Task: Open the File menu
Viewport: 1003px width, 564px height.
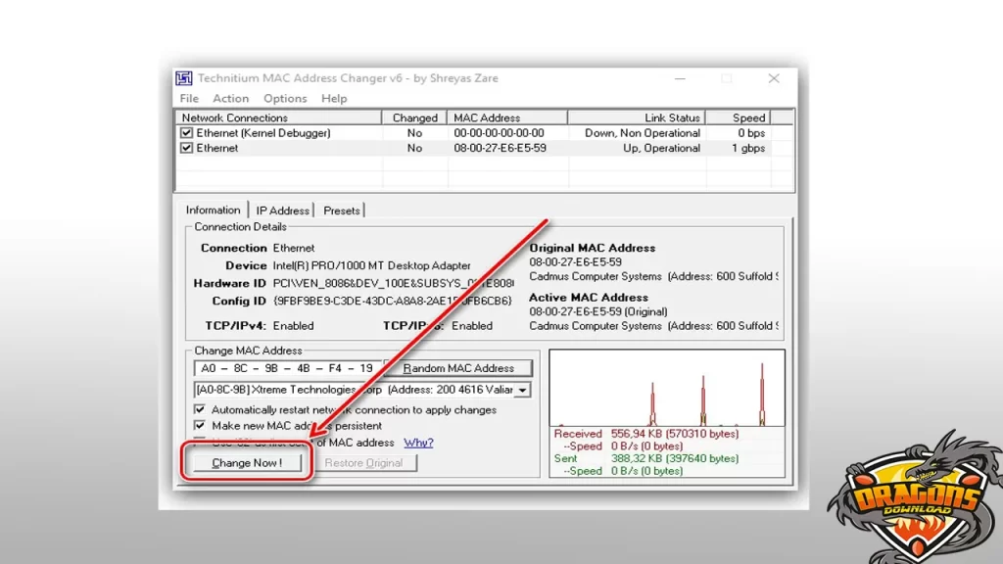Action: tap(188, 98)
